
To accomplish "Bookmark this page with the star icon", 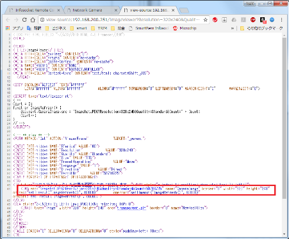I will (205, 20).
